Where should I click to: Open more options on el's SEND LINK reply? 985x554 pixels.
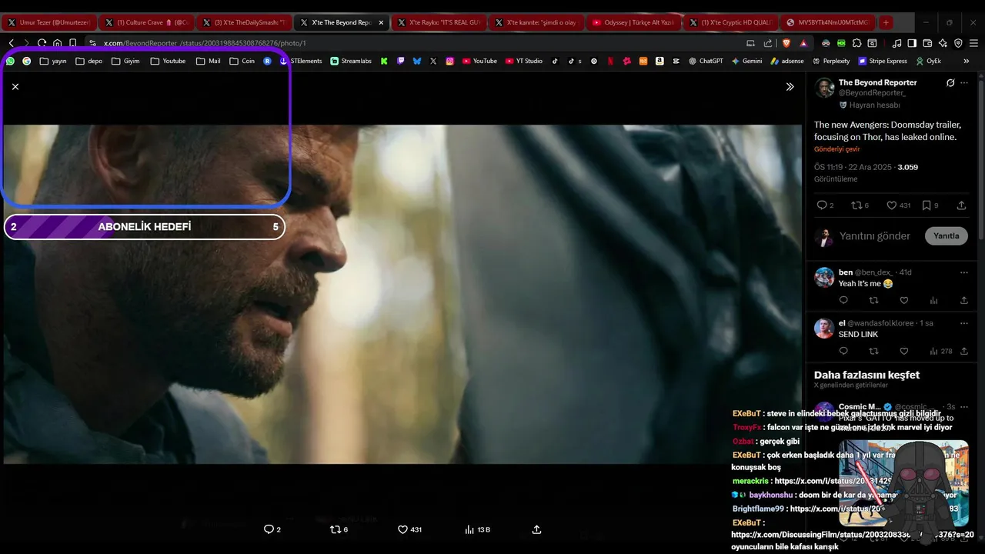964,323
